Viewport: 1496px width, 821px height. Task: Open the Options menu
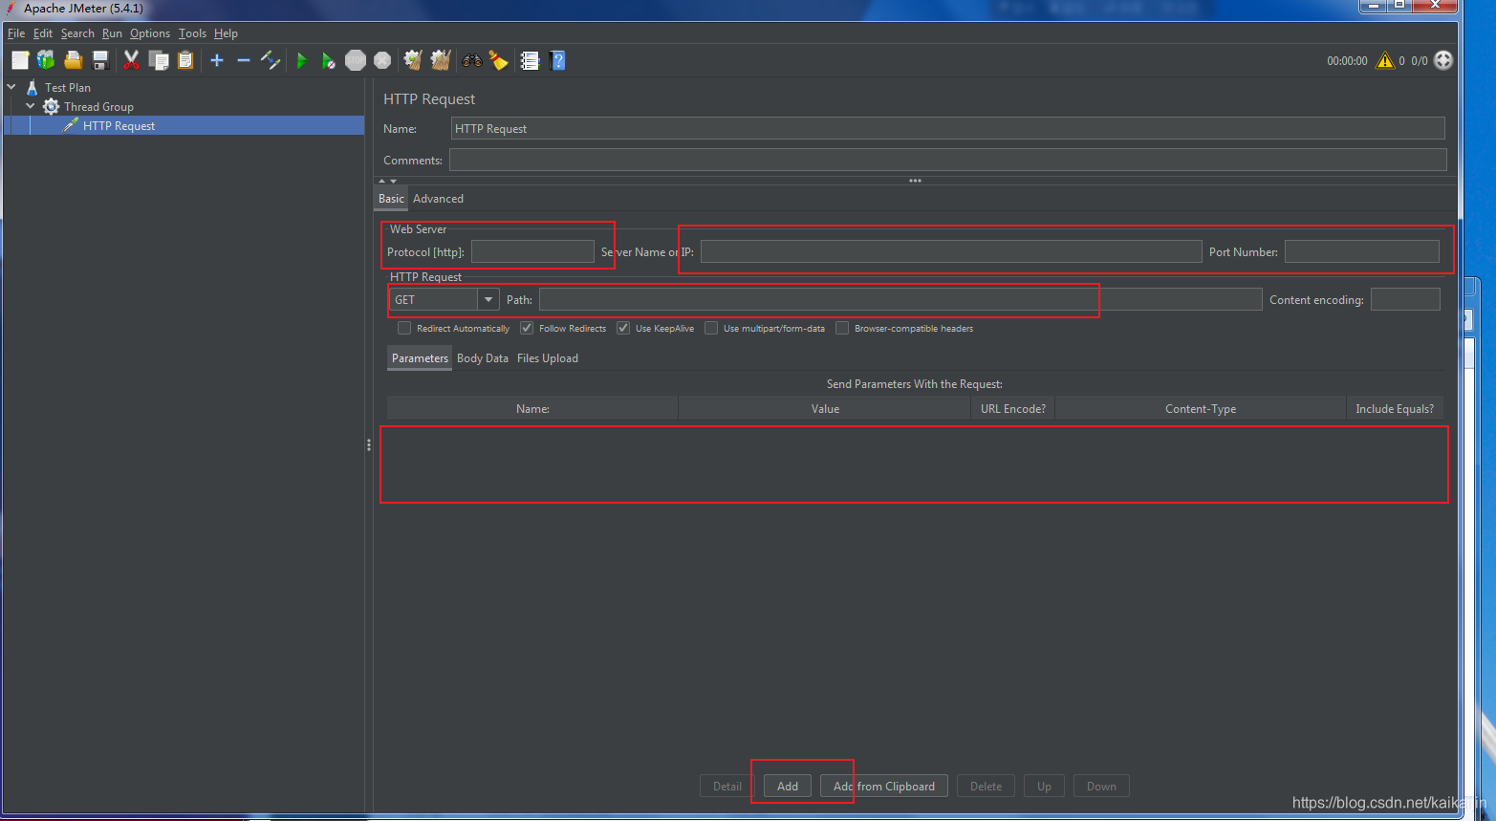point(150,33)
